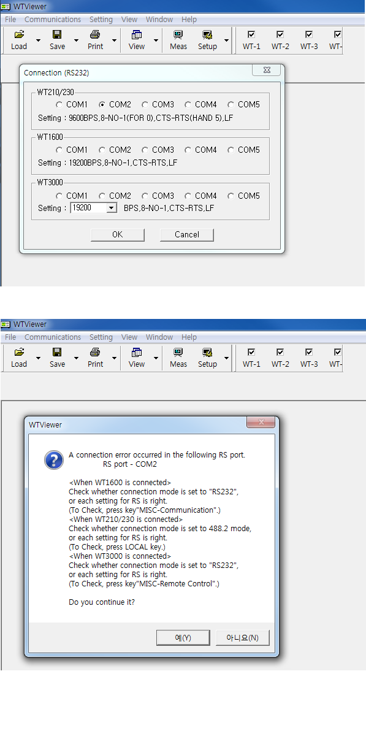Viewport: 366px width, 736px height.
Task: Click the 아니요(N) button in error dialog
Action: click(243, 638)
